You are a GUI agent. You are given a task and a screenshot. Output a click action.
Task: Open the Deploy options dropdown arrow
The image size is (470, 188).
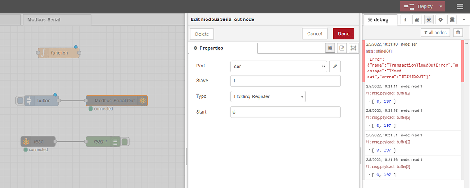coord(441,6)
